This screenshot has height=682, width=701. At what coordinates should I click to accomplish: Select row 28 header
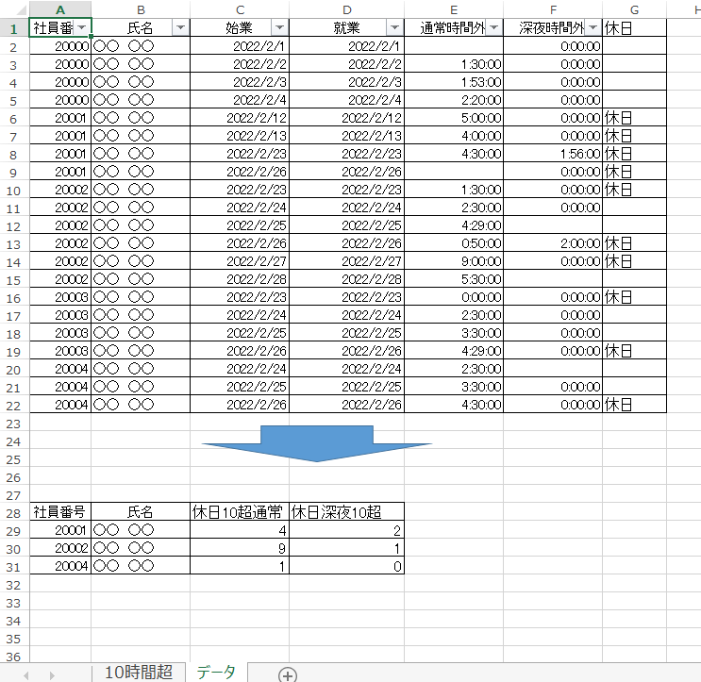(14, 512)
